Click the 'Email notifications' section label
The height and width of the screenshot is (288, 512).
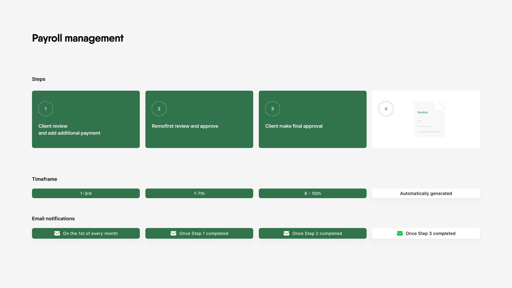[53, 219]
